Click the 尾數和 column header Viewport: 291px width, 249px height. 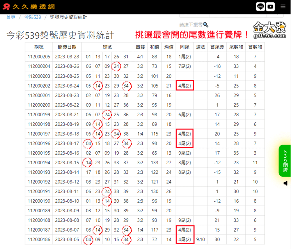(236, 47)
